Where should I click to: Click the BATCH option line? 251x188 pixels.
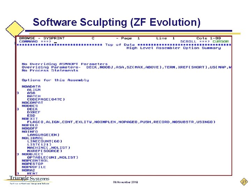tap(34, 96)
